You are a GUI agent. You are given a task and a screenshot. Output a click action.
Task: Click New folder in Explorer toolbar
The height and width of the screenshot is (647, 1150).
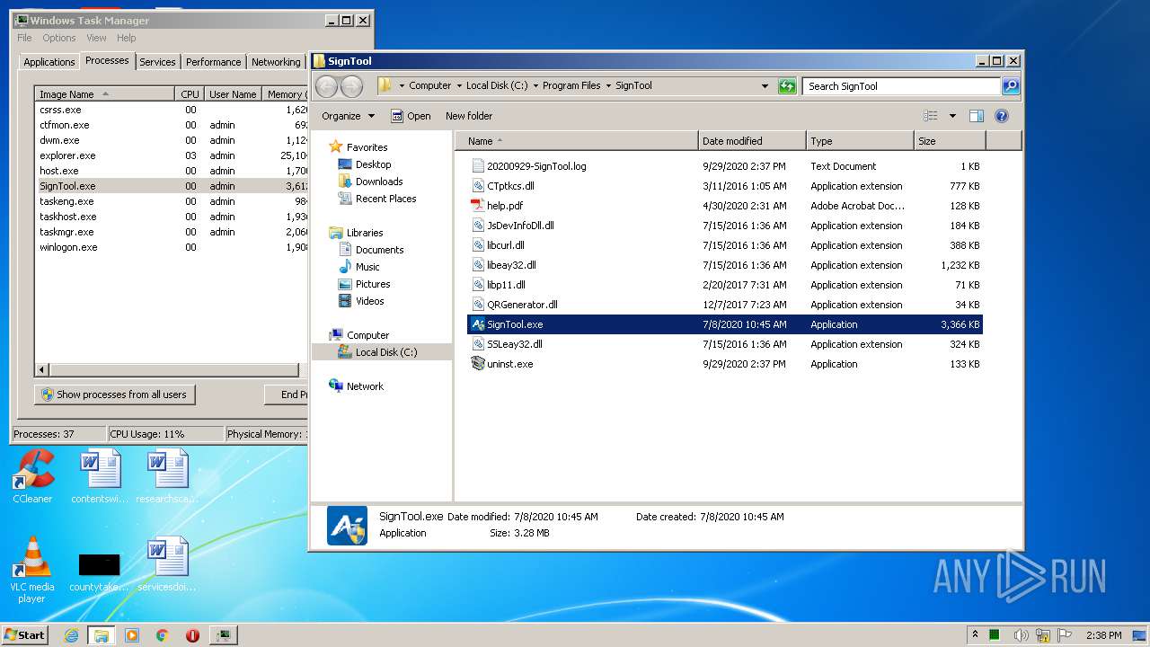point(469,116)
